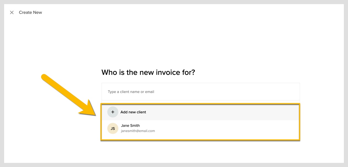The width and height of the screenshot is (348, 167).
Task: Choose the Add new client option
Action: pos(200,112)
